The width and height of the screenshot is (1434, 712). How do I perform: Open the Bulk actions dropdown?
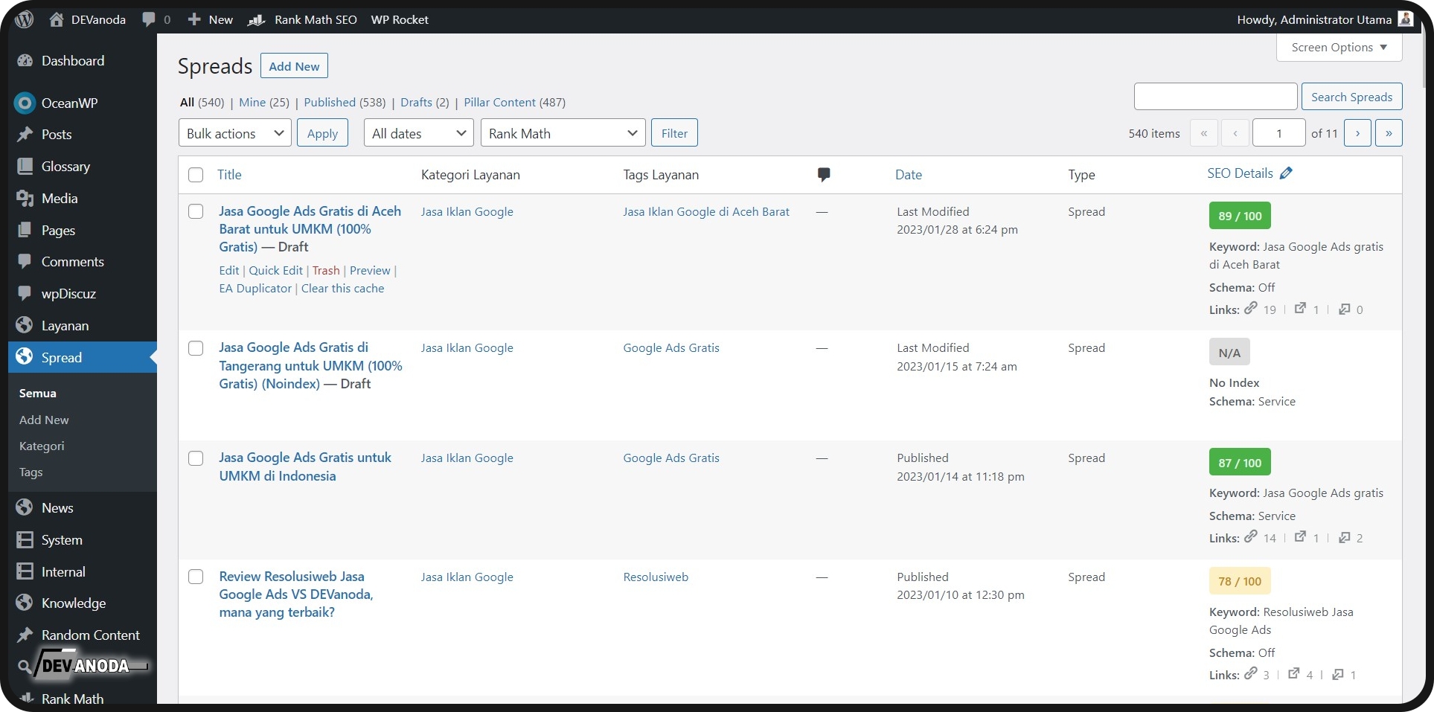[x=235, y=133]
